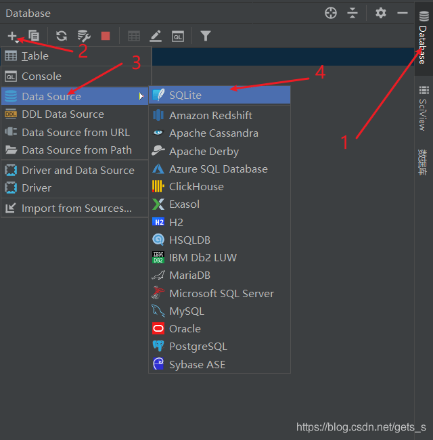Select PostgreSQL data source
Screen dimensions: 433x440
pos(198,347)
